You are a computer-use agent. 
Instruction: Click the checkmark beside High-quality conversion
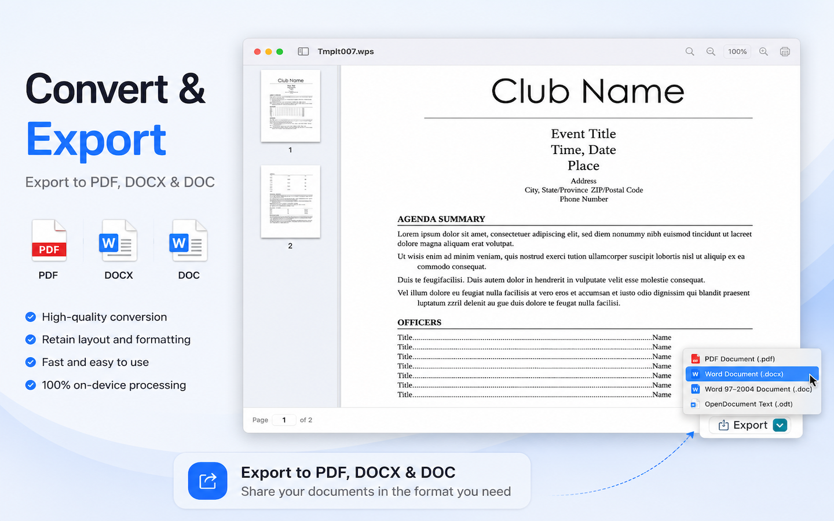point(31,317)
